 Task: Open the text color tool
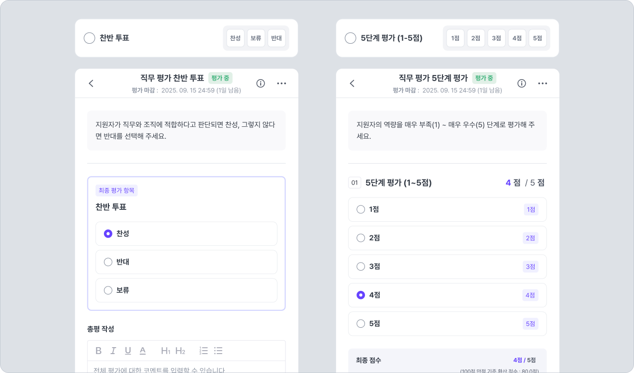[x=143, y=351]
